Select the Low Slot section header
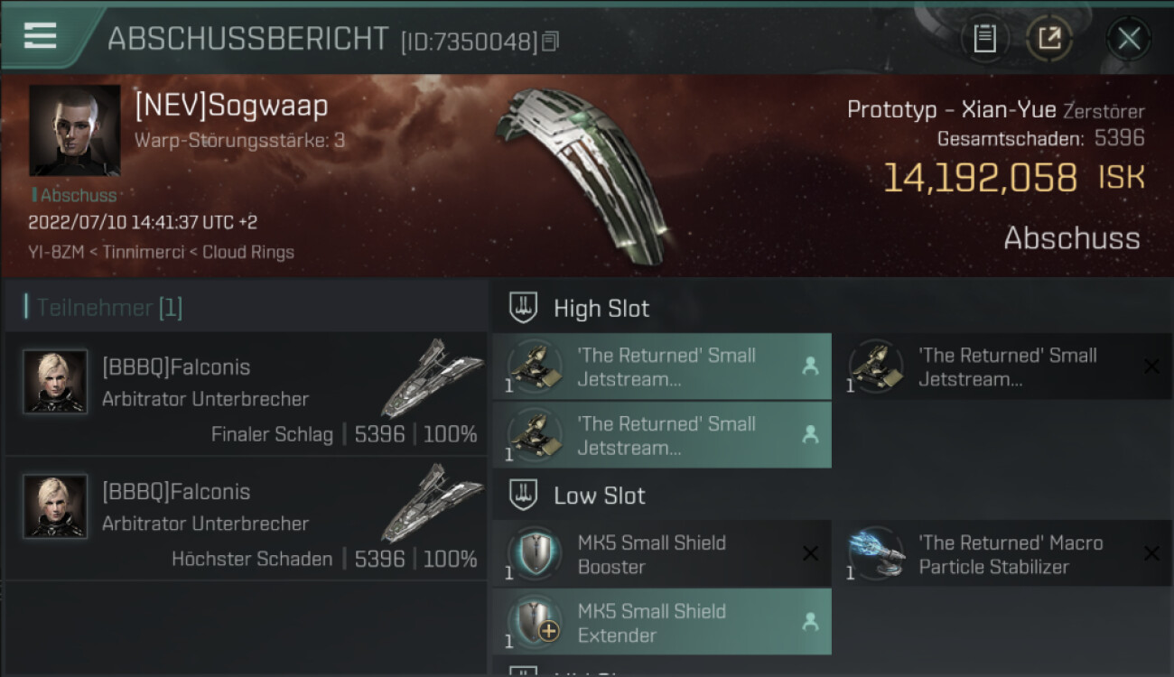This screenshot has height=677, width=1174. click(599, 496)
